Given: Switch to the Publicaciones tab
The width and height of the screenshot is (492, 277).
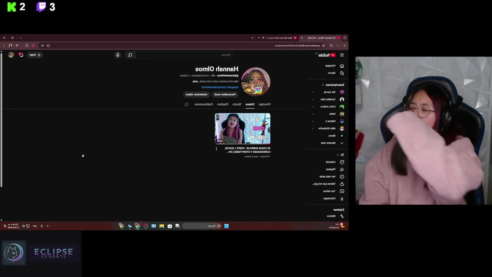Looking at the screenshot, I should pyautogui.click(x=203, y=104).
